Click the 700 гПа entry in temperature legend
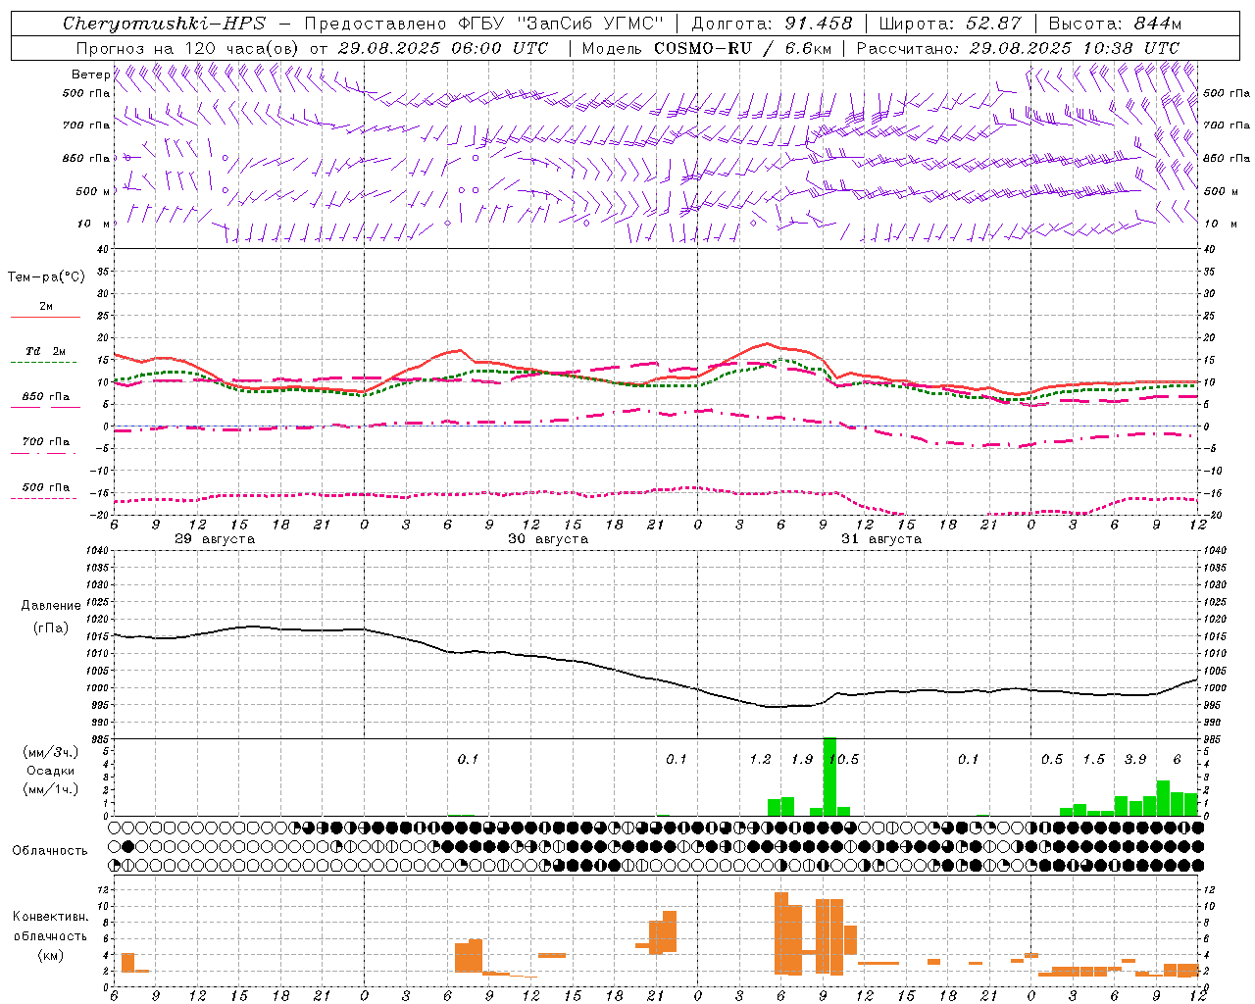The height and width of the screenshot is (1004, 1255). (46, 442)
